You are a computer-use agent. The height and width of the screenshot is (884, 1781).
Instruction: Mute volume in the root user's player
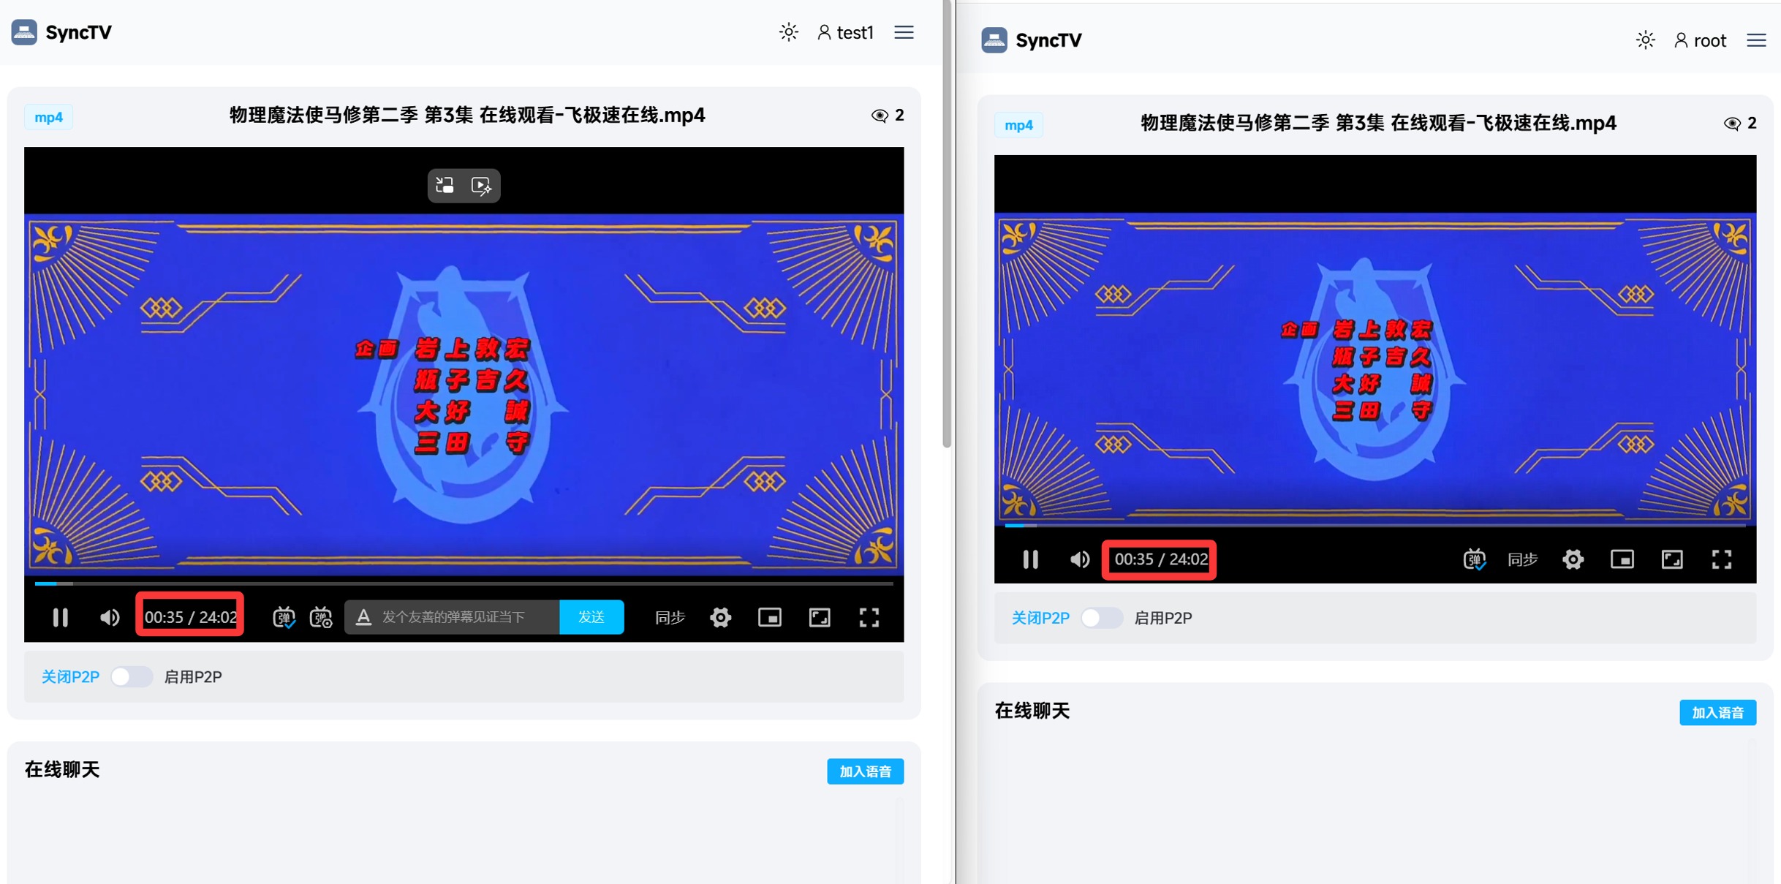coord(1079,559)
